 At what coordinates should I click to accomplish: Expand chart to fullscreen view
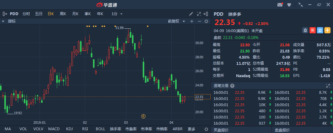click(199, 14)
